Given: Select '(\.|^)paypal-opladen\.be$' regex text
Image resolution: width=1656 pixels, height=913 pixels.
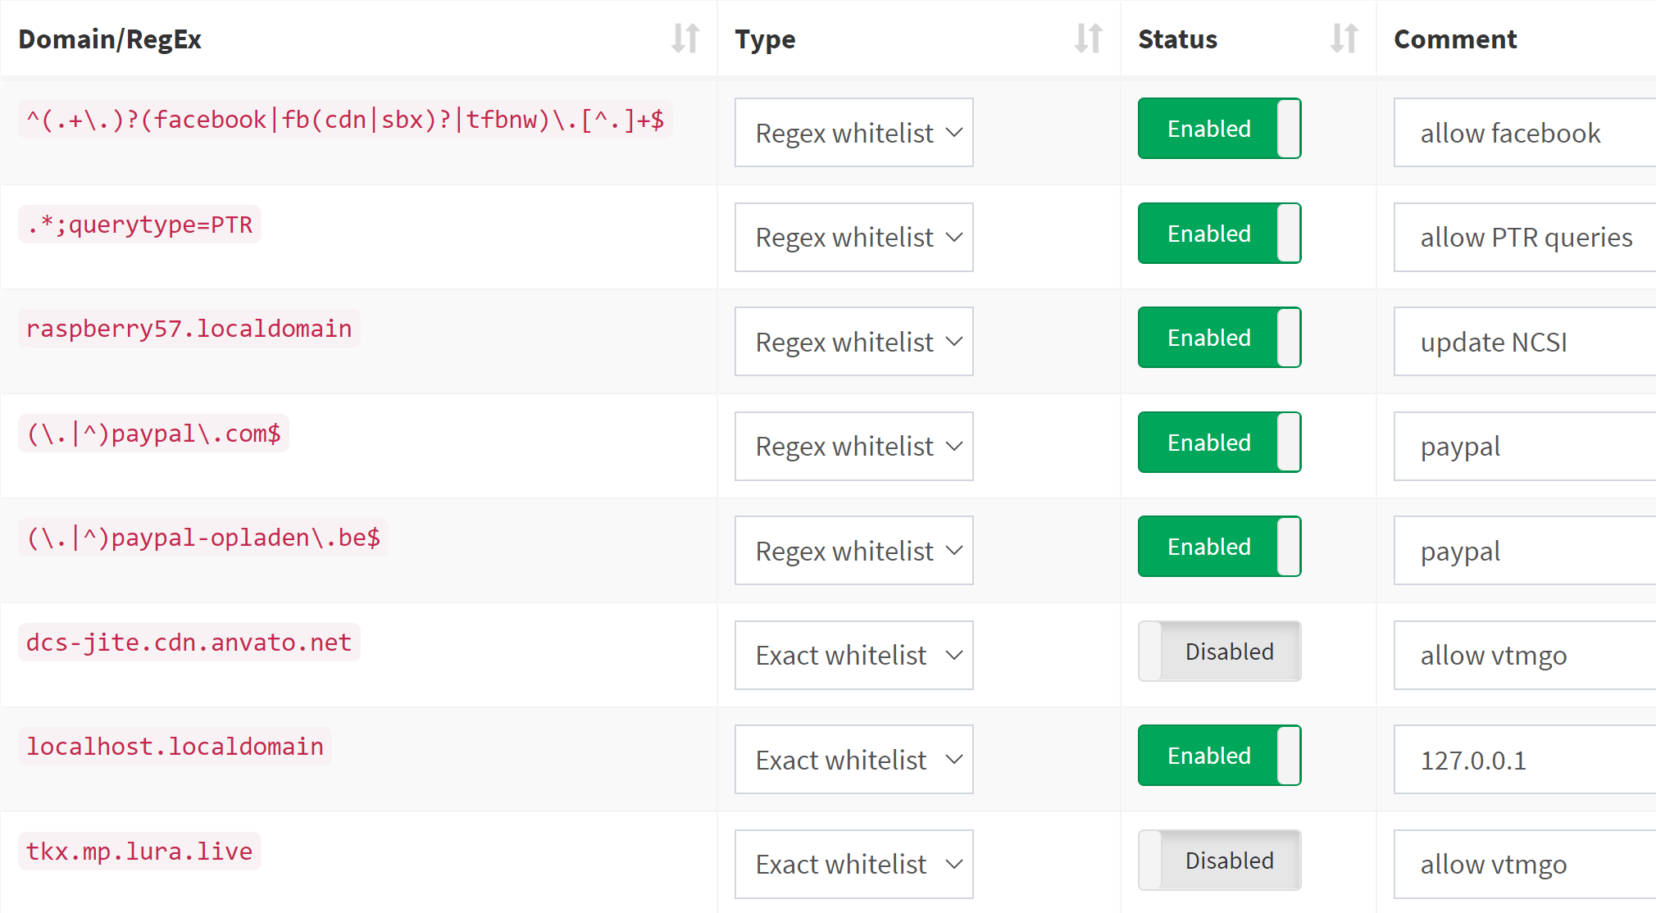Looking at the screenshot, I should point(203,538).
